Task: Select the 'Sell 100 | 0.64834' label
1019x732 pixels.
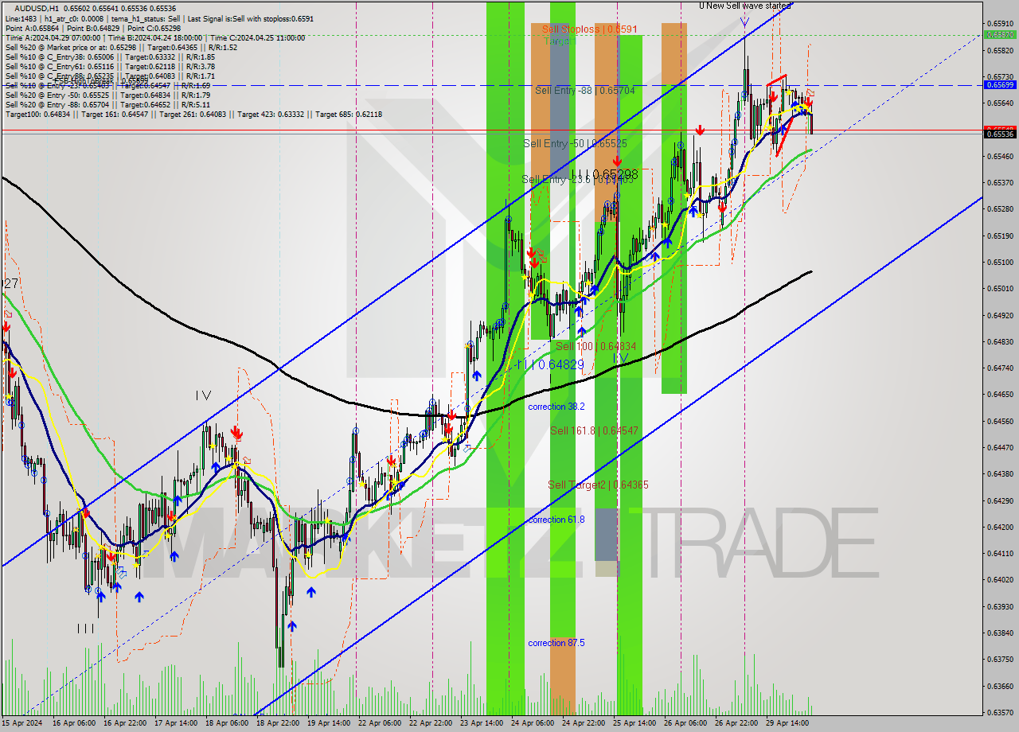Action: (x=595, y=346)
